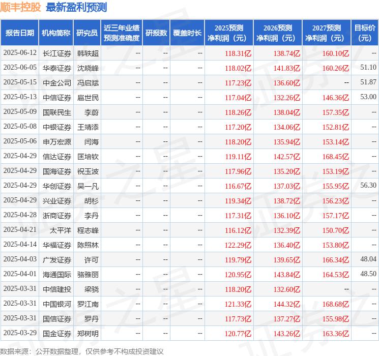
Task: Select 国联民生 institution cell
Action: [57, 112]
